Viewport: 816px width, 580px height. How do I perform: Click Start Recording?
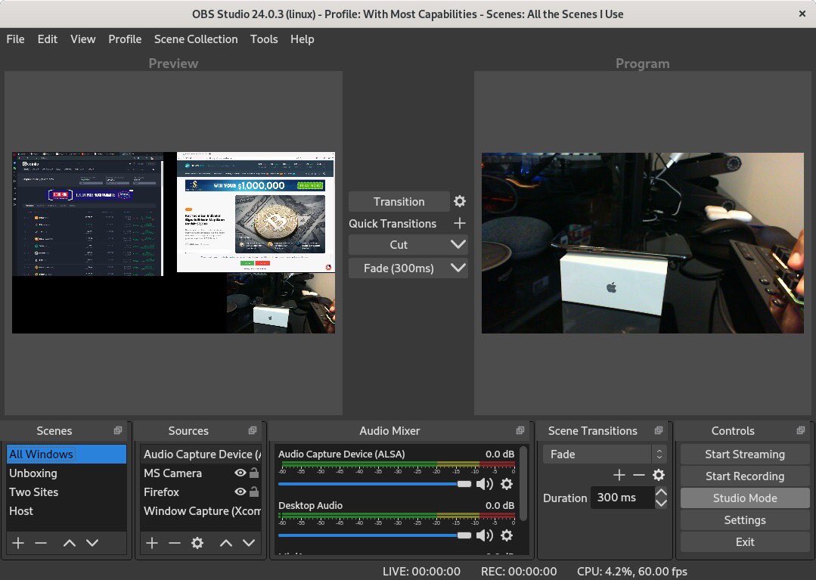[745, 476]
